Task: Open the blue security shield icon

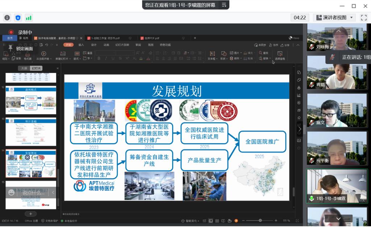Action: (18, 17)
